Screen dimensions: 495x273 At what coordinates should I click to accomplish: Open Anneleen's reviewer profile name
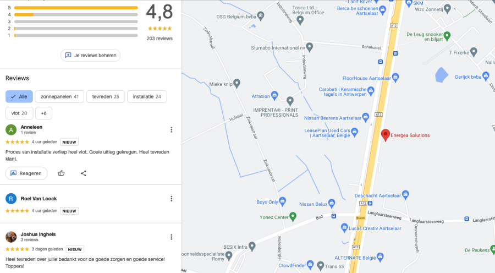(31, 127)
